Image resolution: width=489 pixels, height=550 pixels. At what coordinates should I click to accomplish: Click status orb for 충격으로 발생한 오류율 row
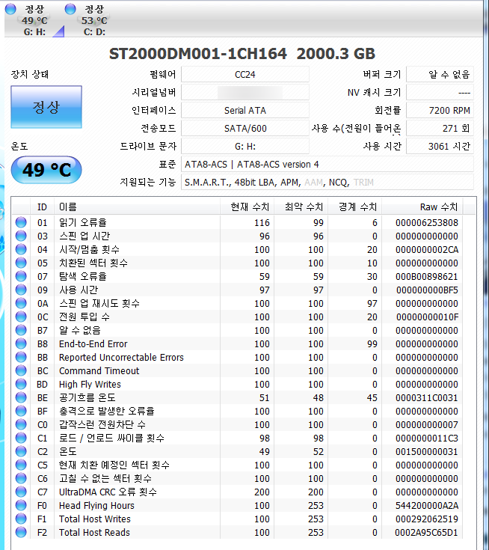(21, 411)
